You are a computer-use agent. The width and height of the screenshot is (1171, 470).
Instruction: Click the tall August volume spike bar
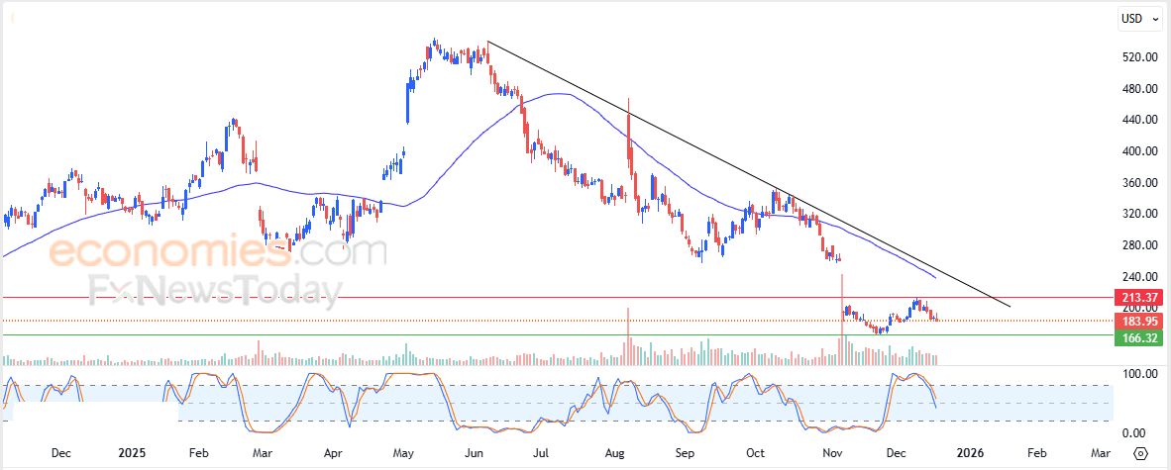628,336
